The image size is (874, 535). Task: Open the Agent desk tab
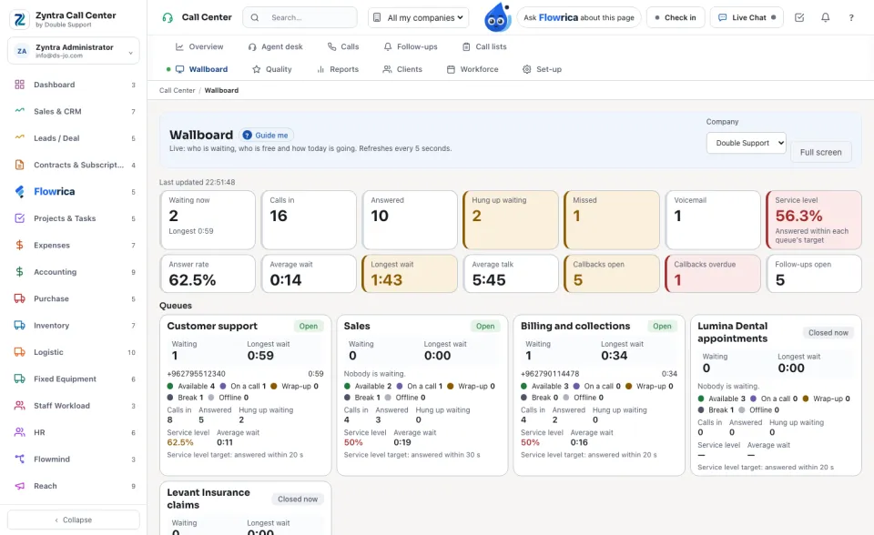[275, 46]
